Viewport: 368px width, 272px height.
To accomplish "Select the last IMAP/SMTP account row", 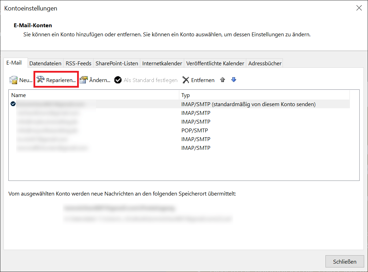I will click(x=180, y=148).
